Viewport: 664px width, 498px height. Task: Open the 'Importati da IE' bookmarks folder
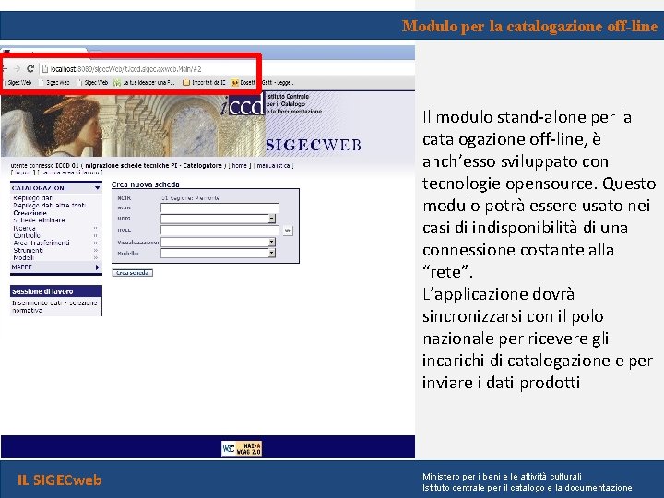click(204, 83)
